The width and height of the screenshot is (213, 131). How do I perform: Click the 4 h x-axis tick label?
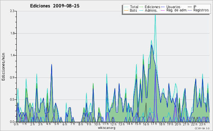(x=49, y=124)
